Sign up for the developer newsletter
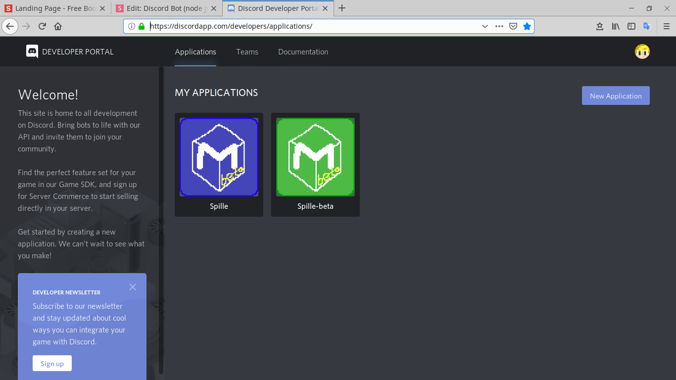This screenshot has width=676, height=380. coord(52,364)
